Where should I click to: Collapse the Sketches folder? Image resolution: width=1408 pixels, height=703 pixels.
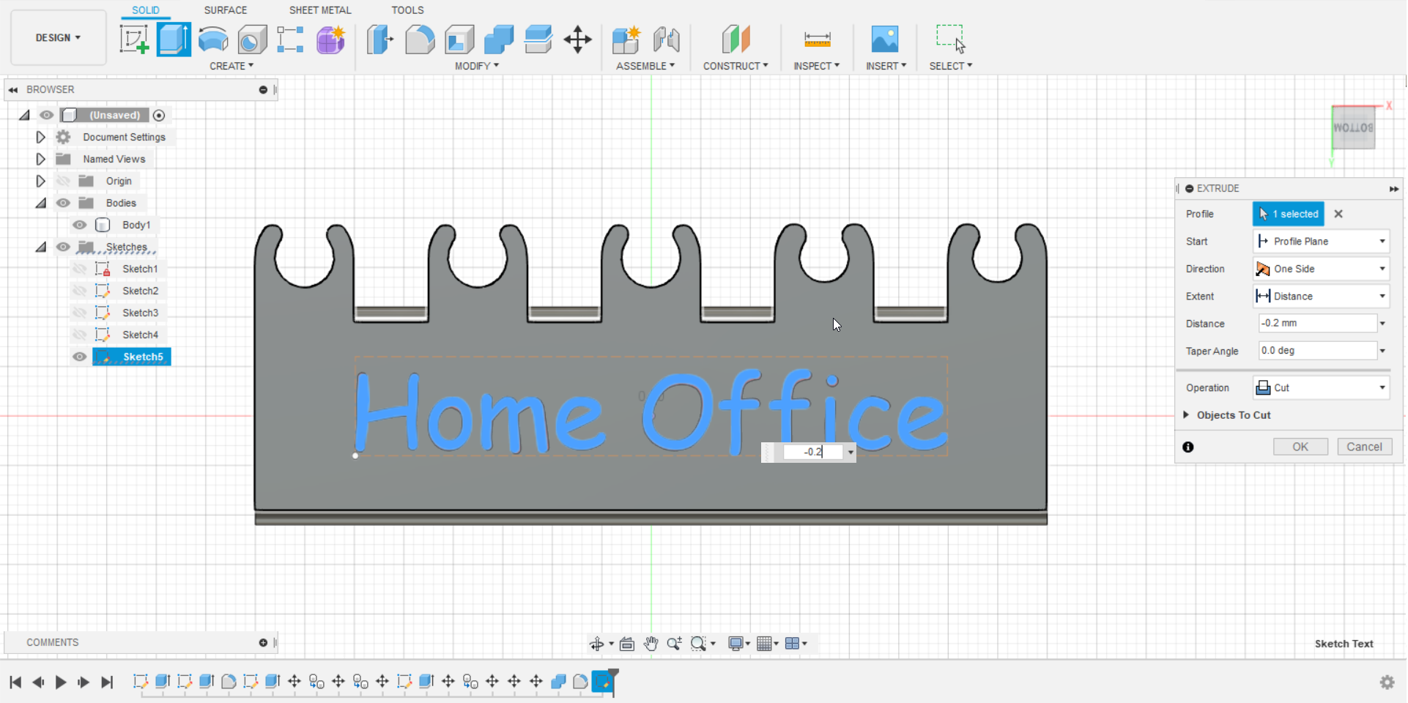[x=40, y=247]
